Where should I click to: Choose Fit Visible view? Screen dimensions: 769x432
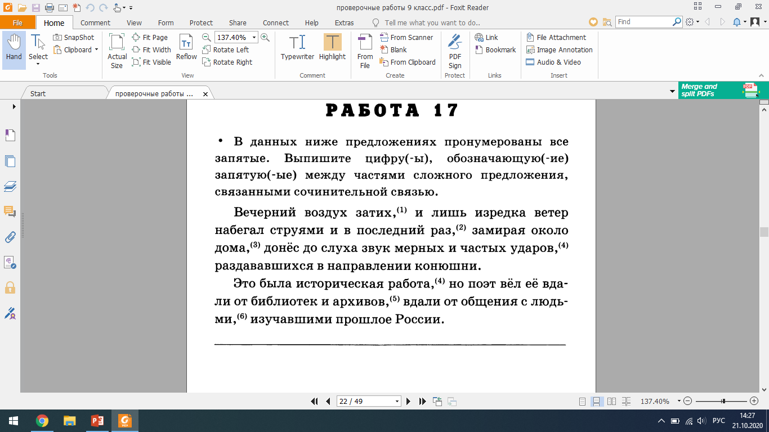click(151, 62)
